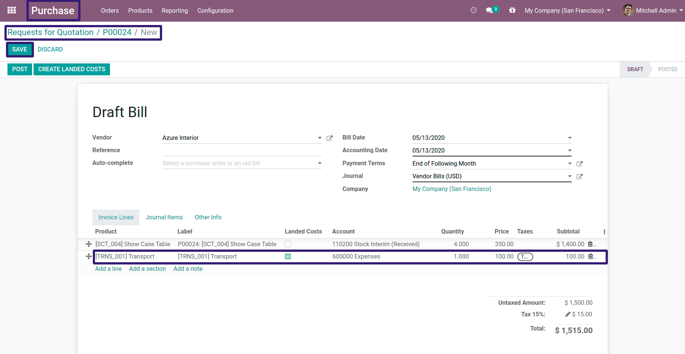Click Mitchell Admin avatar picture
The height and width of the screenshot is (354, 685).
point(628,10)
